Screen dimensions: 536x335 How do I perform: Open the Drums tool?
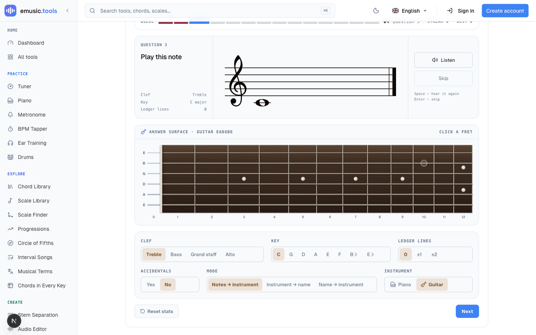pos(39,157)
